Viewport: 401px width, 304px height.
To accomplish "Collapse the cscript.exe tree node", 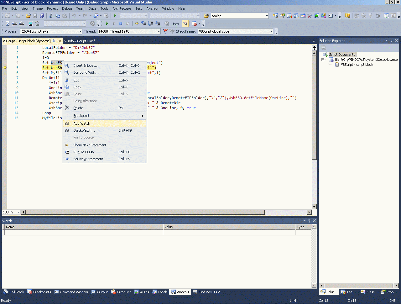I will pos(323,60).
